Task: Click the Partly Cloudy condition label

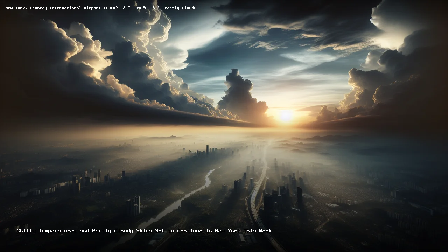Action: 180,8
